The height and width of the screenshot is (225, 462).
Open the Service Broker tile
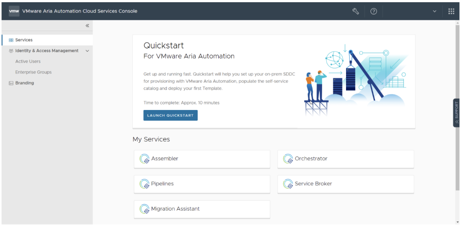click(x=346, y=184)
